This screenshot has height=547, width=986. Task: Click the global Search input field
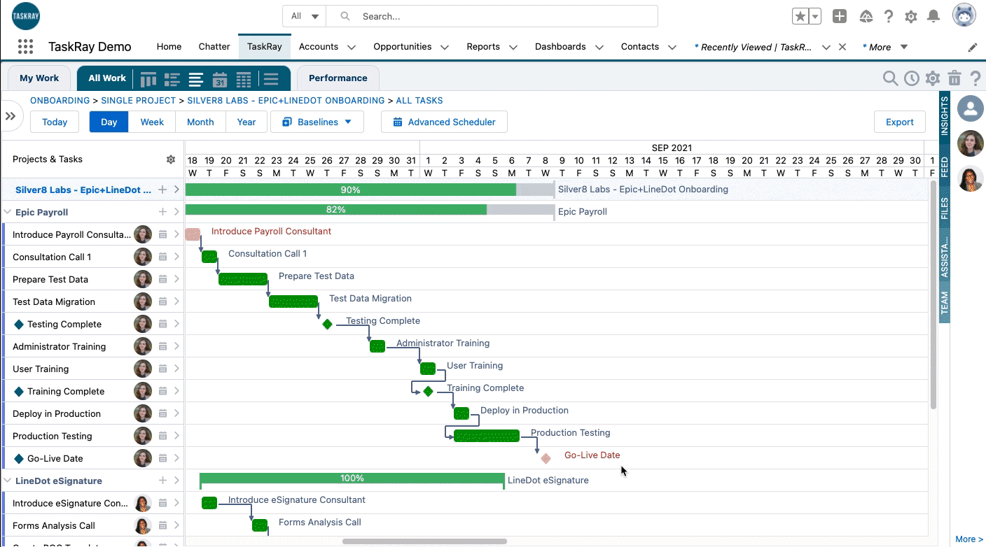click(492, 16)
